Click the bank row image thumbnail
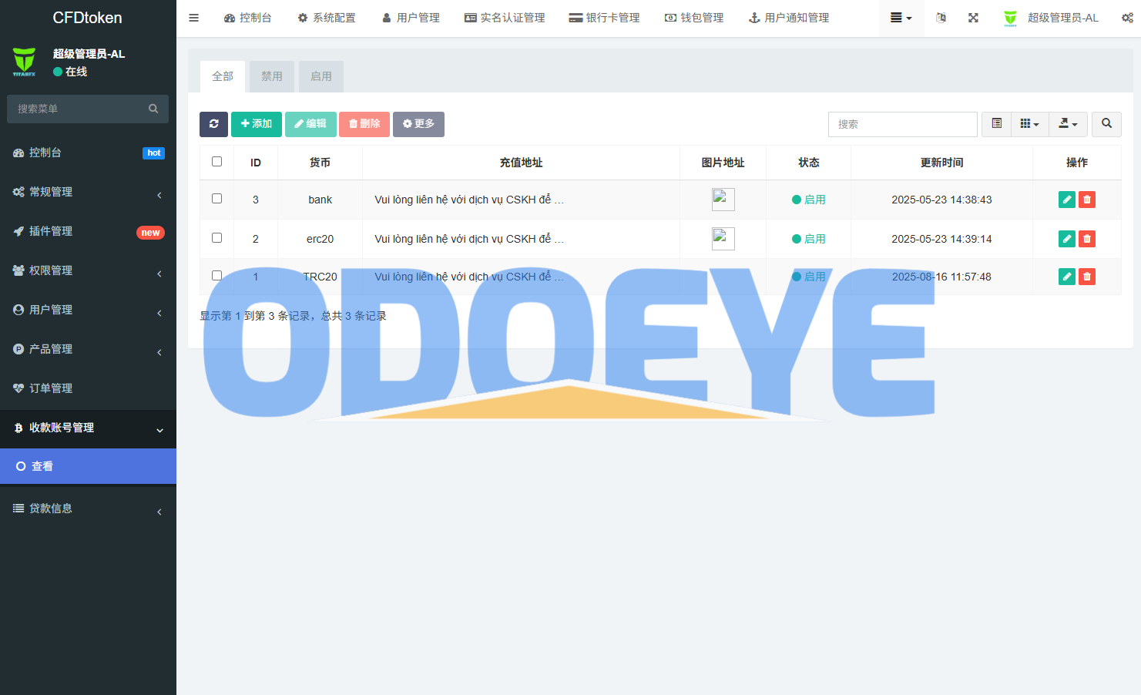This screenshot has height=695, width=1141. (x=723, y=200)
